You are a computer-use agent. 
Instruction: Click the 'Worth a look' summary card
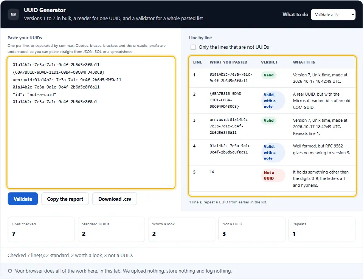click(181, 229)
